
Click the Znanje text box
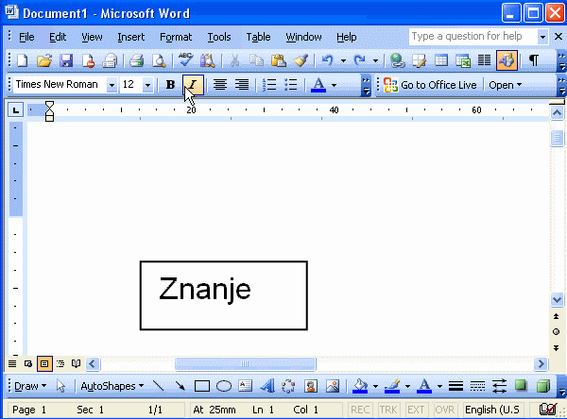click(224, 295)
